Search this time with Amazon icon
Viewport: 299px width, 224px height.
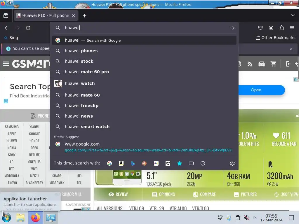(x=121, y=163)
